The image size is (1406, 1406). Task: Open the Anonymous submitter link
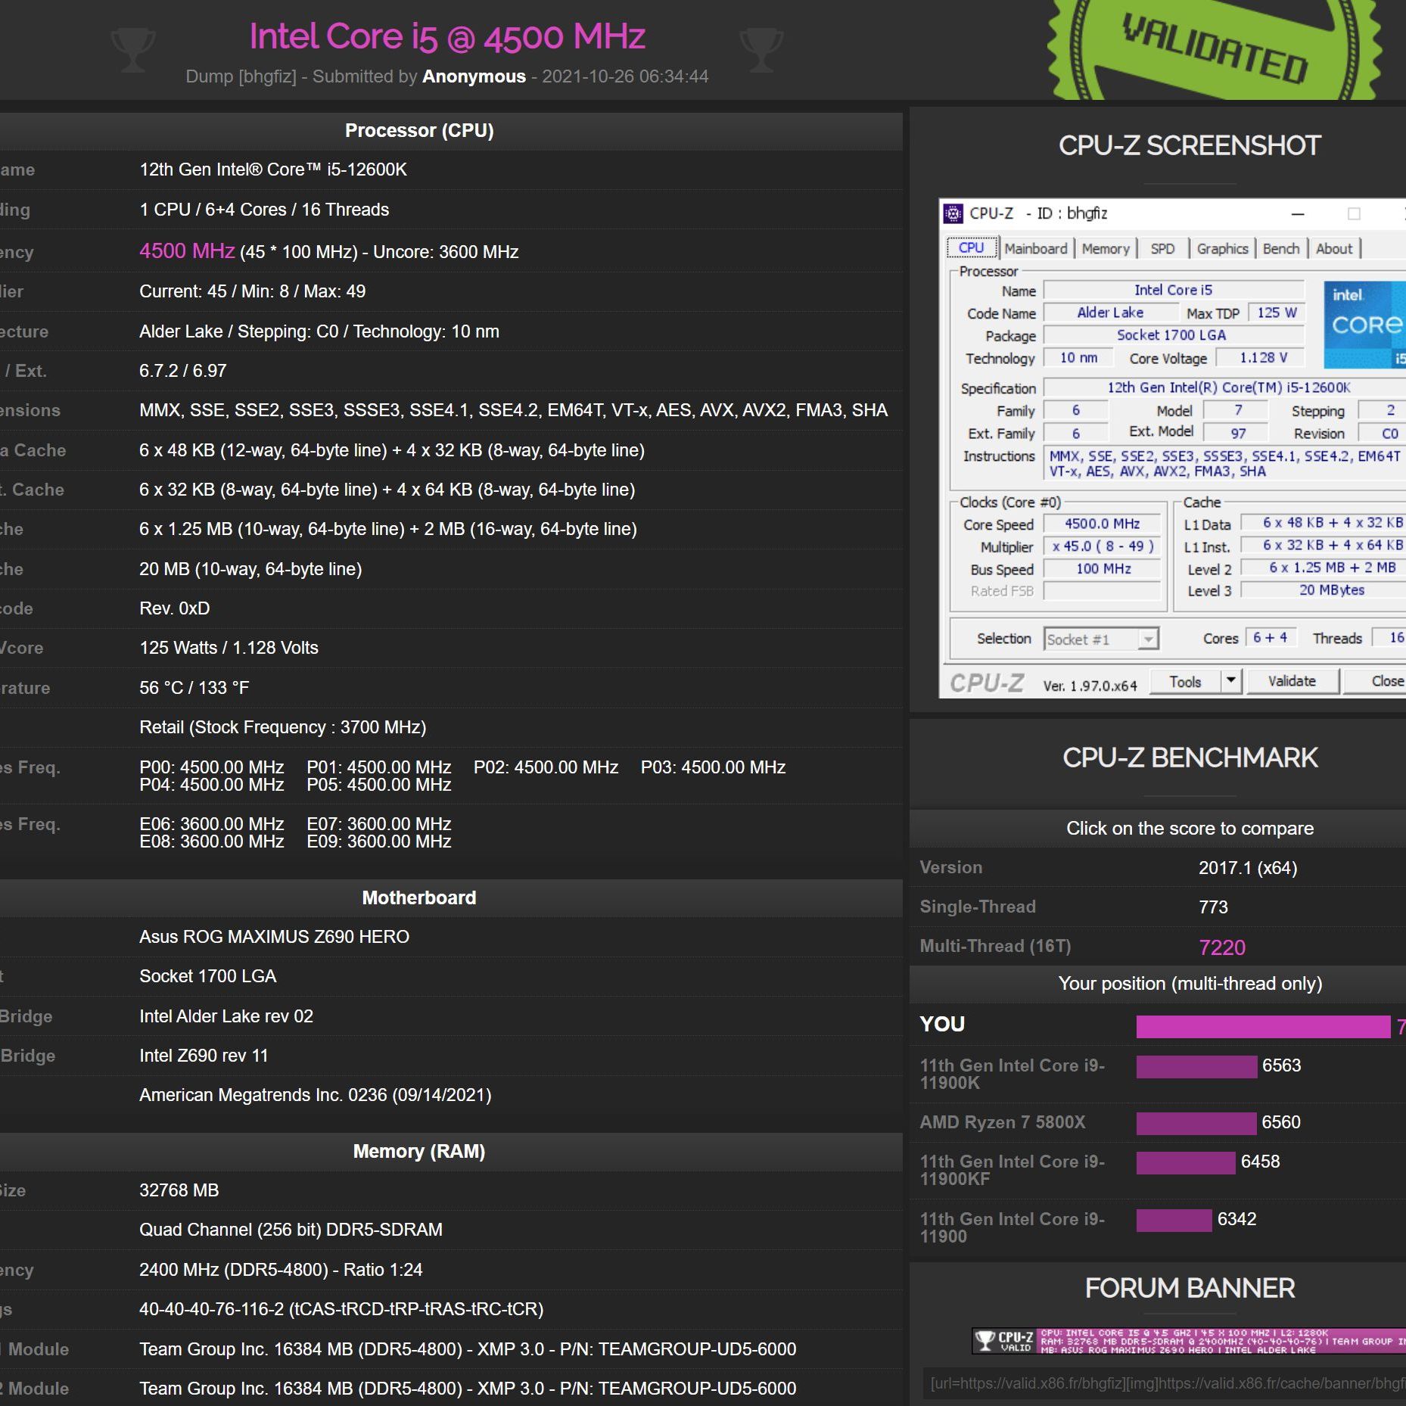click(474, 76)
